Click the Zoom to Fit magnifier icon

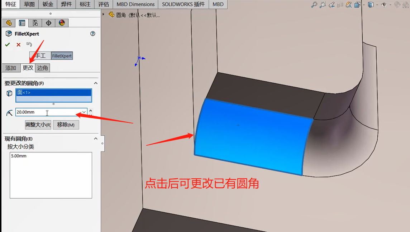[314, 4]
